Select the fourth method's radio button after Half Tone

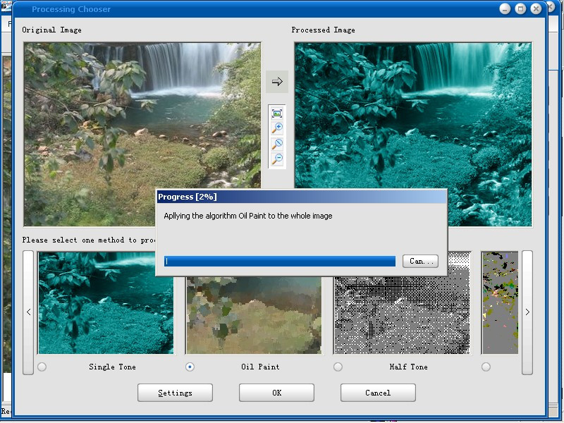486,367
